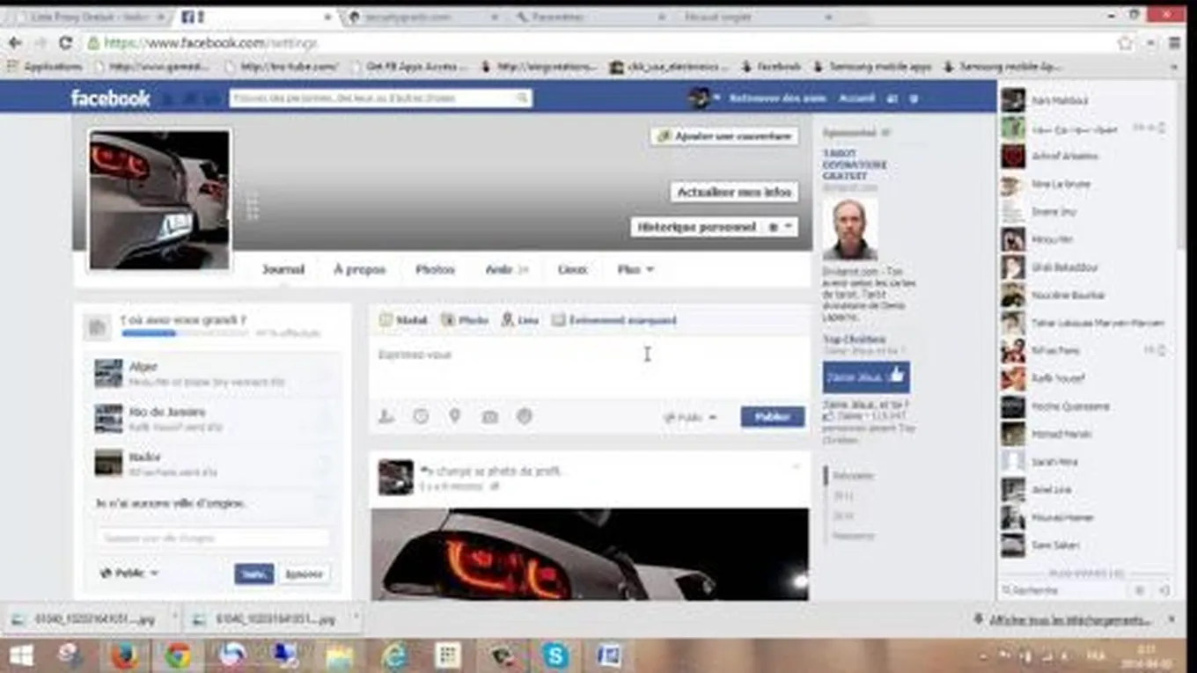Image resolution: width=1197 pixels, height=673 pixels.
Task: Open the Public privacy dropdown in hometown card
Action: [130, 573]
